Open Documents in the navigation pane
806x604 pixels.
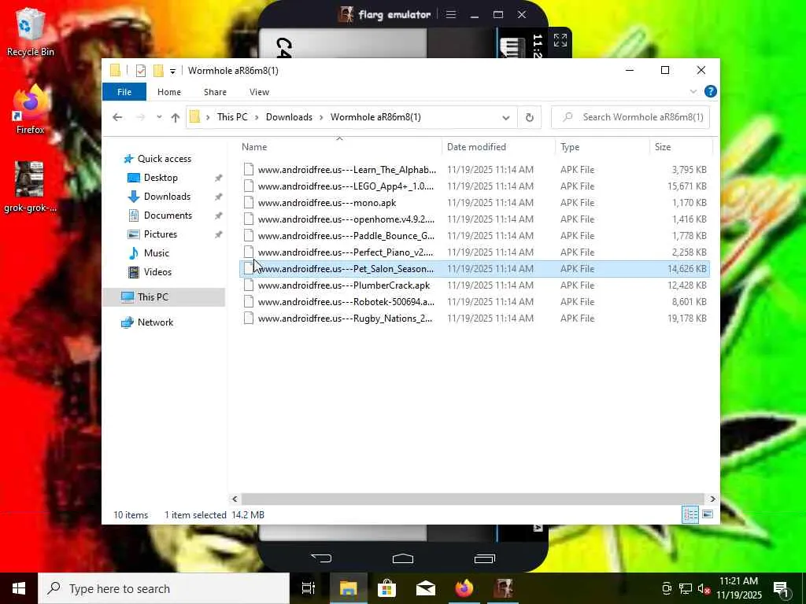tap(168, 215)
